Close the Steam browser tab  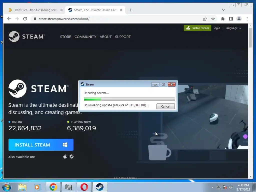point(121,10)
